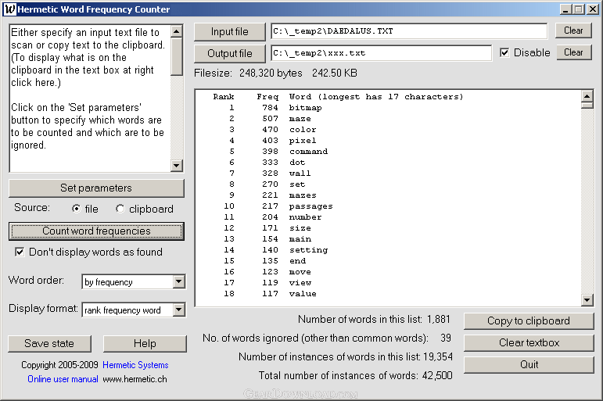Image resolution: width=603 pixels, height=401 pixels.
Task: Click the Input file button
Action: 230,31
